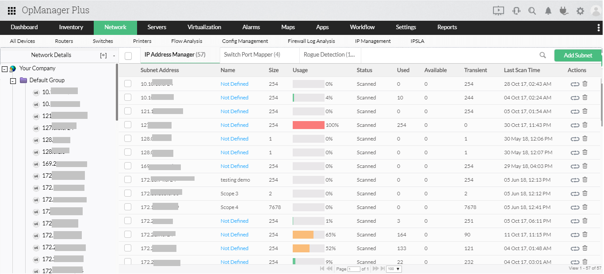Click the delete trash icon for subnet 121.1
The image size is (604, 274).
click(x=585, y=111)
